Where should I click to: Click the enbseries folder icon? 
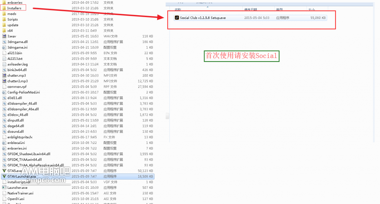(x=4, y=3)
